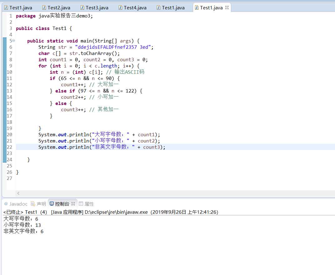335x275 pixels.
Task: Click line number 1 in the gutter
Action: pos(11,16)
